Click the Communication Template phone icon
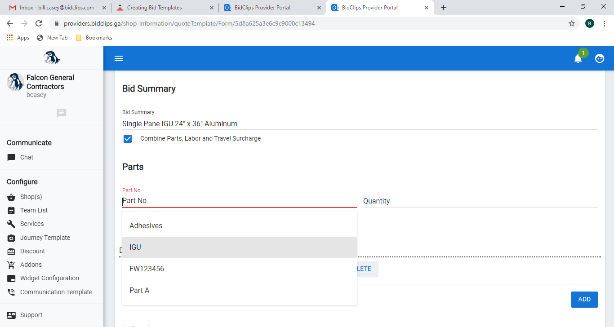 (x=11, y=292)
